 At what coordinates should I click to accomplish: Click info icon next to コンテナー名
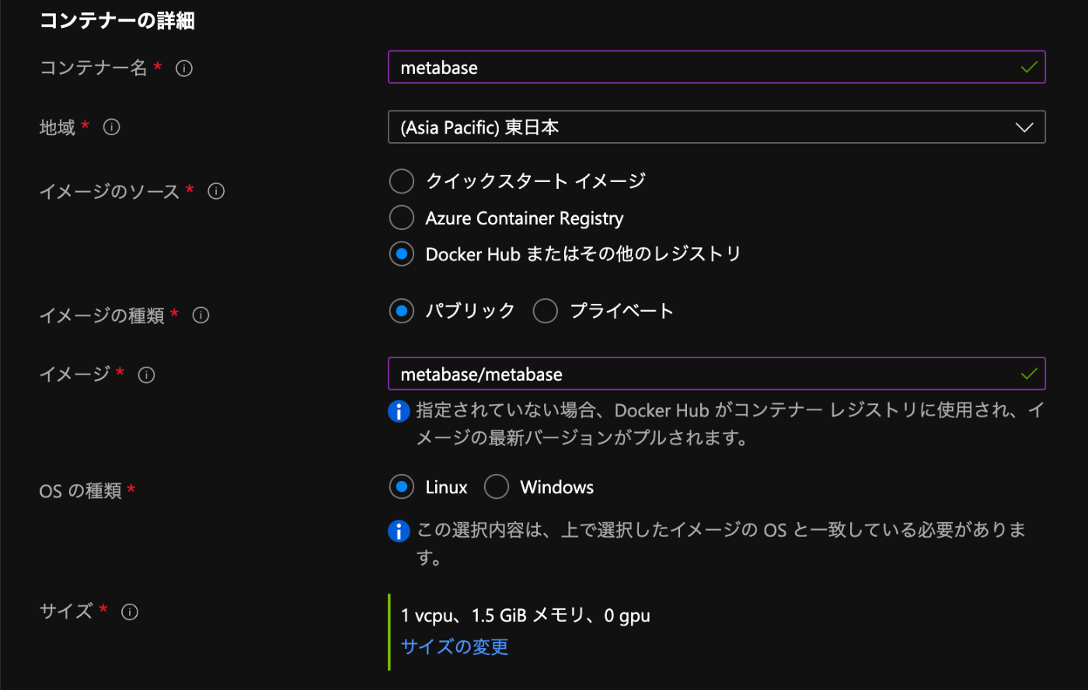[184, 68]
